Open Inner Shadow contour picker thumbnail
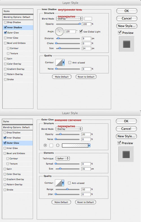Viewport: 141px width, 222px height. pyautogui.click(x=59, y=63)
